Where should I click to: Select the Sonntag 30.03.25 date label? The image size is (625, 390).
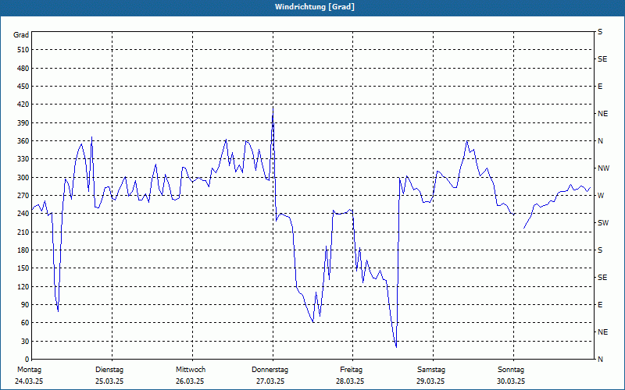pyautogui.click(x=511, y=375)
